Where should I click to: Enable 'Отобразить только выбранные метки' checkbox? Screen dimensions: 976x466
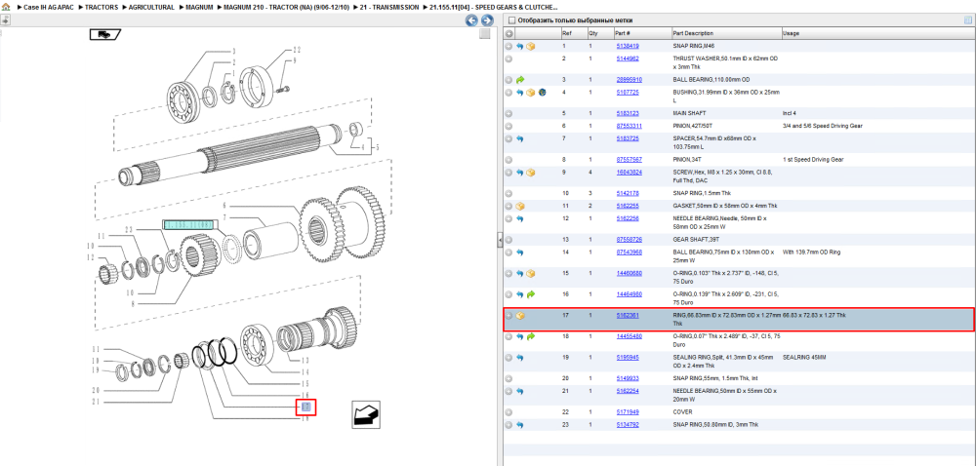(511, 20)
